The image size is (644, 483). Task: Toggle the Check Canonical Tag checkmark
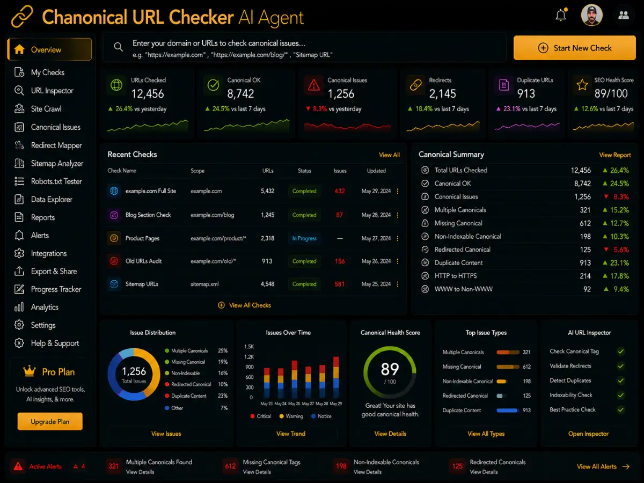tap(621, 352)
